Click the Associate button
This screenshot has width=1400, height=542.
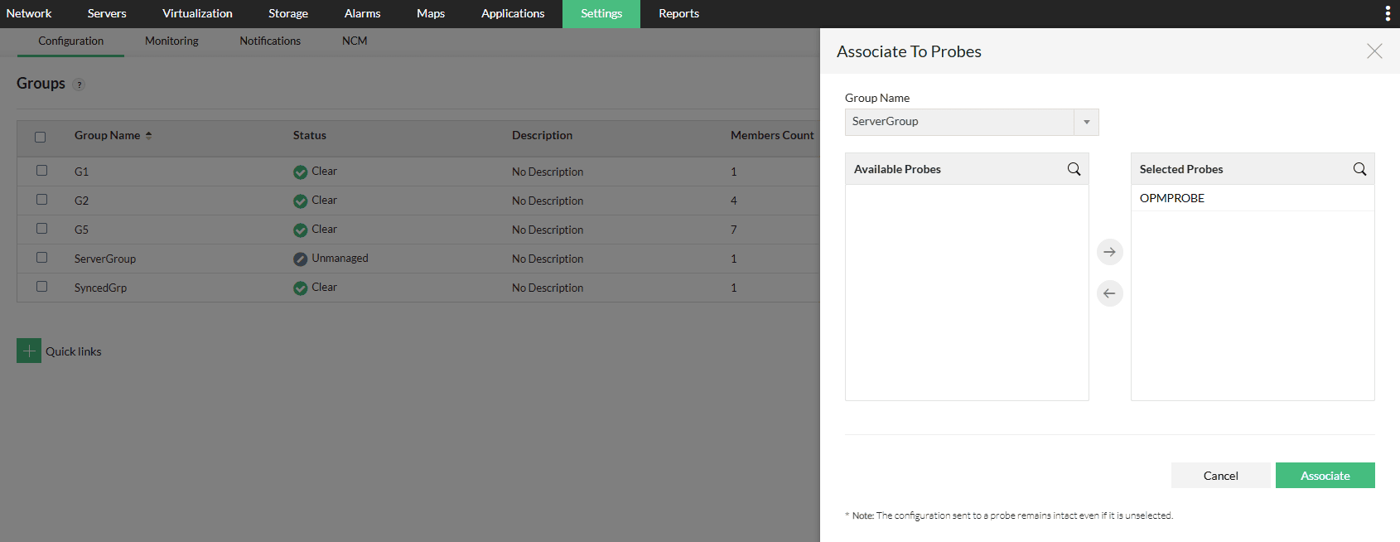pos(1325,476)
